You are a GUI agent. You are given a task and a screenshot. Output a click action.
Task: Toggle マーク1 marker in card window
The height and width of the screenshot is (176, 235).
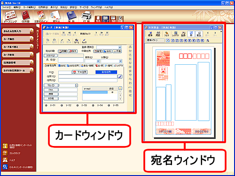click(x=46, y=106)
